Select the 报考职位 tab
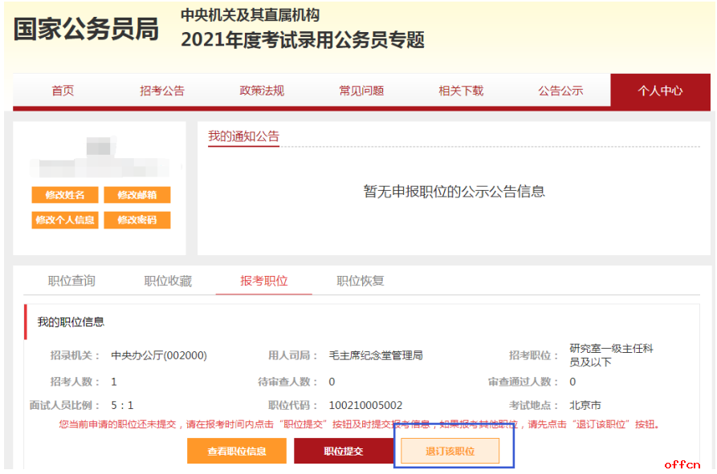The width and height of the screenshot is (717, 474). [x=264, y=281]
